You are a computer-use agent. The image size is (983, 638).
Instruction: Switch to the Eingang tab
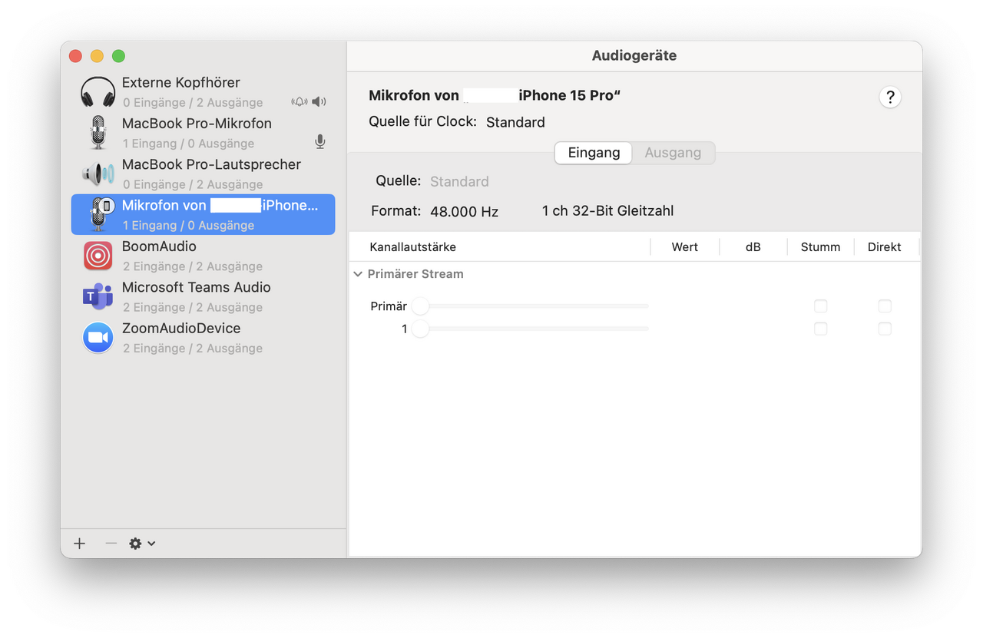point(594,153)
